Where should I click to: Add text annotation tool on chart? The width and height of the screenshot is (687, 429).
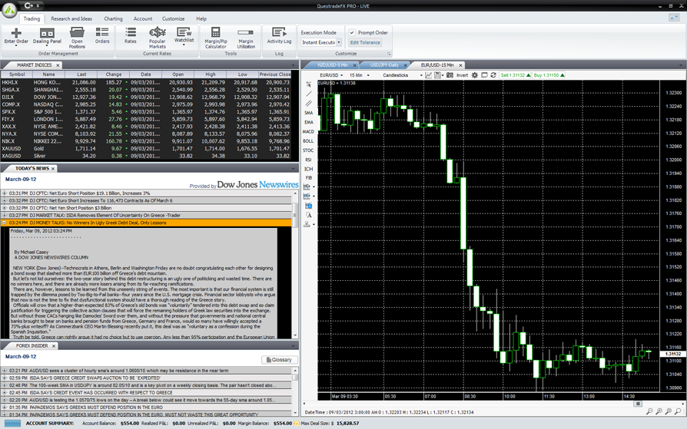point(308,215)
